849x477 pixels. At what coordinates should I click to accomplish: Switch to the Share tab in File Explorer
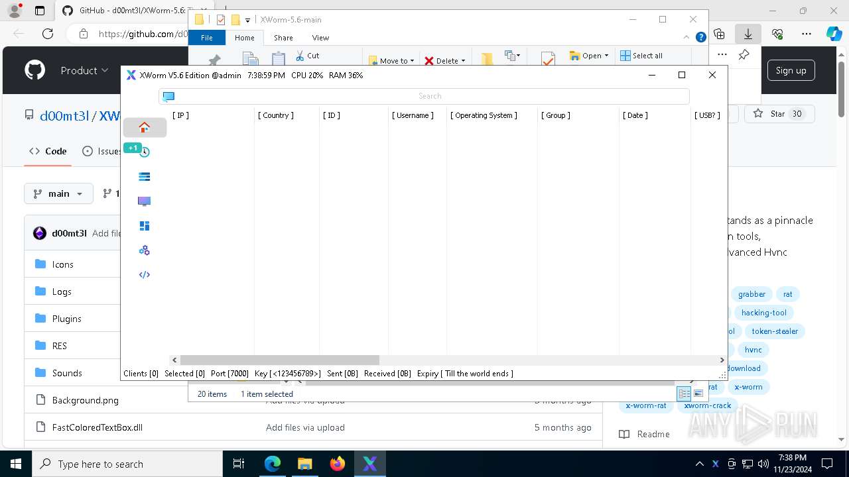[x=283, y=38]
